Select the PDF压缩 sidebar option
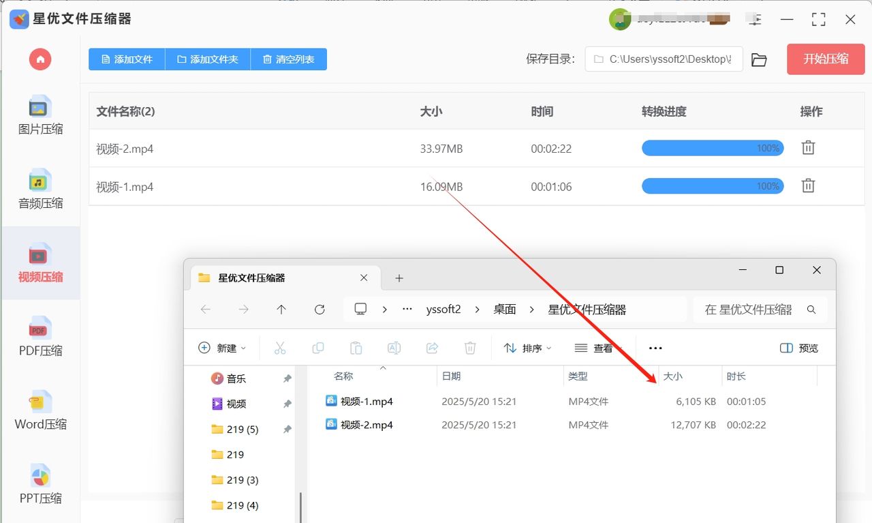The width and height of the screenshot is (872, 523). tap(40, 337)
